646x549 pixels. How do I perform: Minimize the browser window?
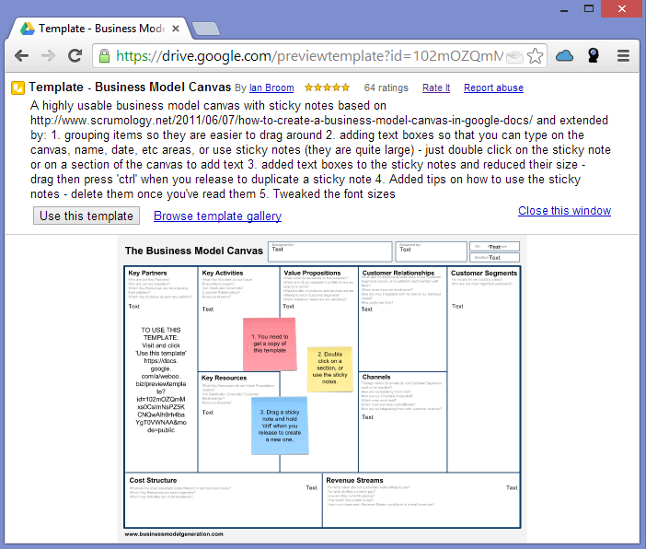pyautogui.click(x=564, y=9)
